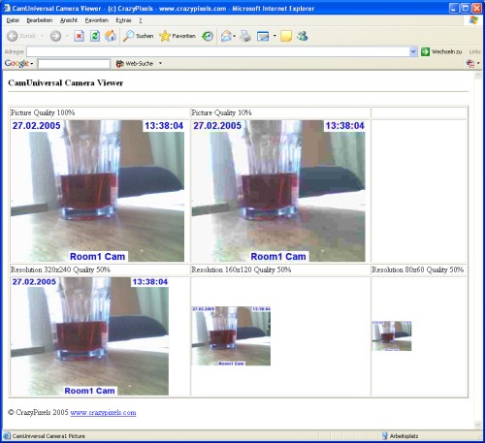
Task: Click the Back navigation arrow icon
Action: tap(13, 36)
